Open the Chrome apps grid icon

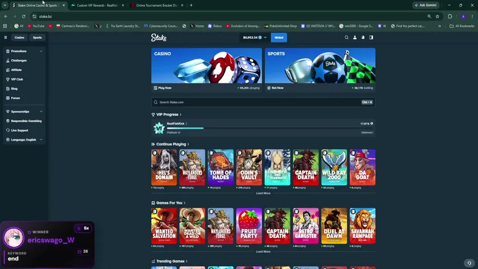(5, 26)
